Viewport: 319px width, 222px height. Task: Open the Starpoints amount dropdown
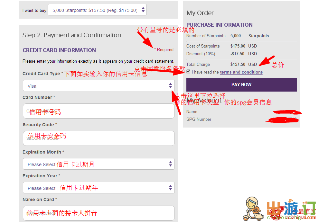[97, 10]
